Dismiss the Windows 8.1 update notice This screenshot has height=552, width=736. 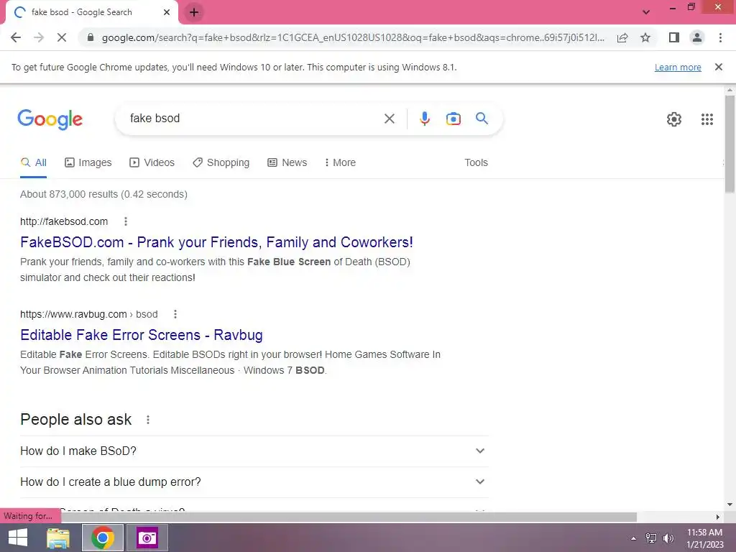click(x=719, y=67)
